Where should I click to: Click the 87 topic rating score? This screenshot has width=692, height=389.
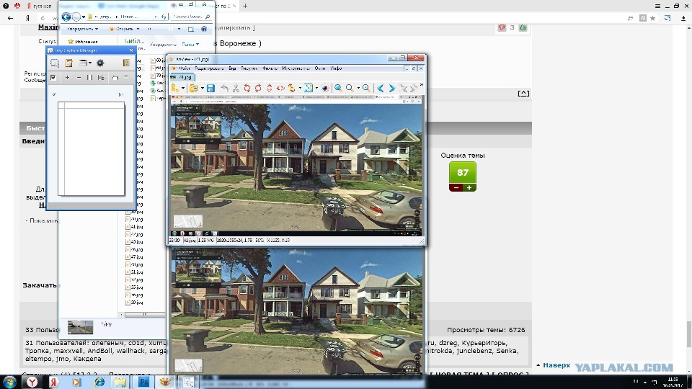click(463, 172)
